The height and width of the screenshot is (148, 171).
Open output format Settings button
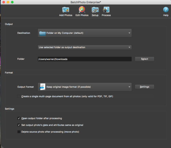click(144, 87)
